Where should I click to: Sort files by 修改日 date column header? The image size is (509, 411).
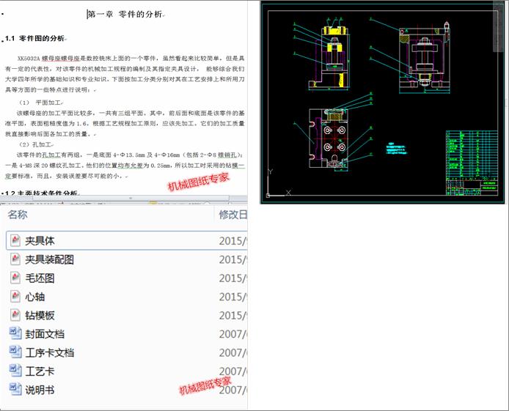click(x=232, y=215)
